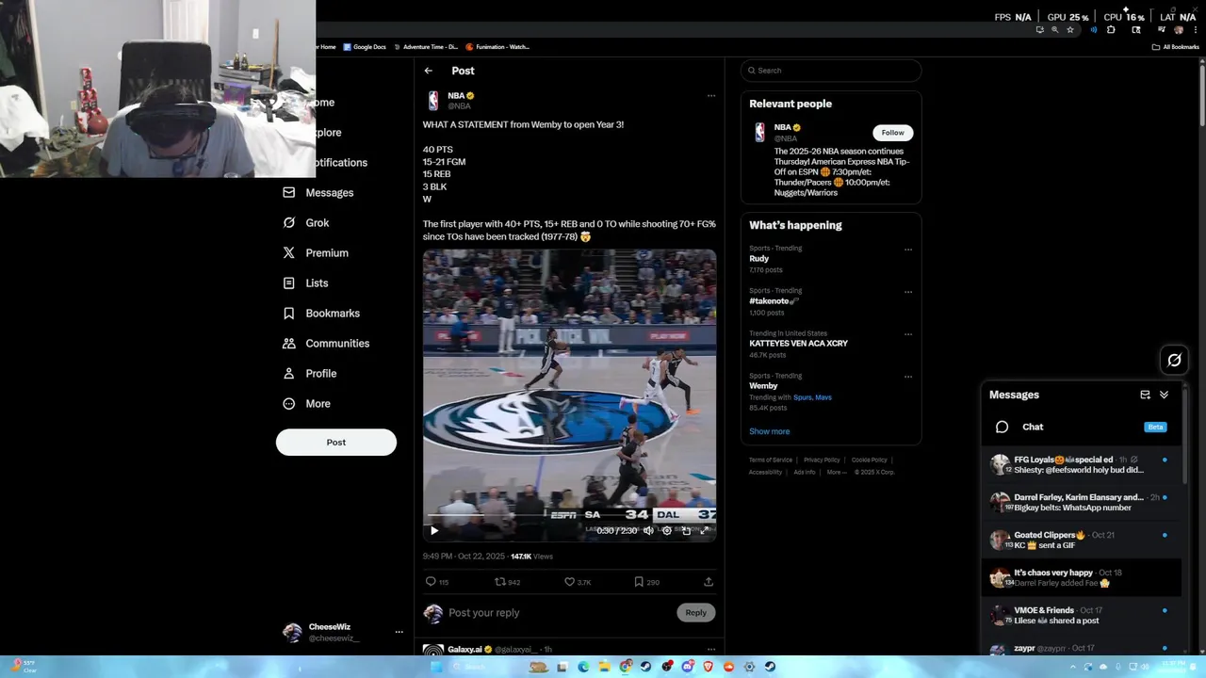
Task: Open the Galaxy.ai profile name
Action: 464,650
